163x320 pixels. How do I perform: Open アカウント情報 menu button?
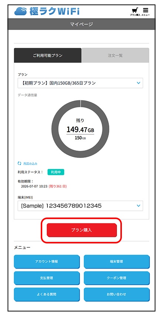(x=47, y=262)
